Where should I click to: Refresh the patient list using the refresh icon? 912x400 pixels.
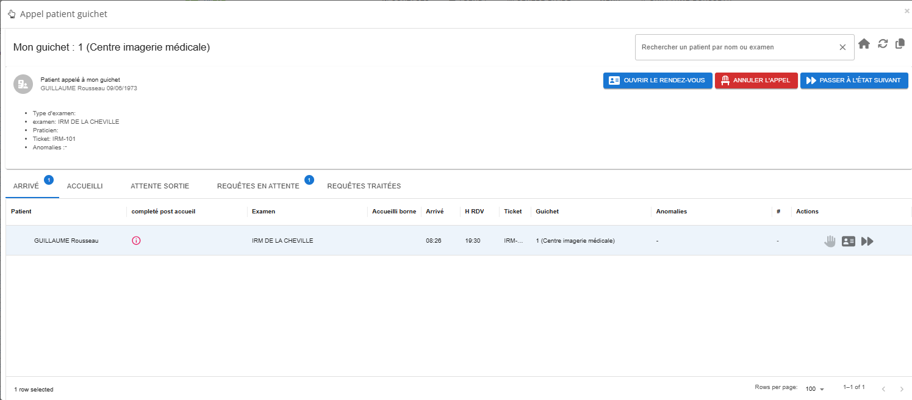pyautogui.click(x=882, y=43)
